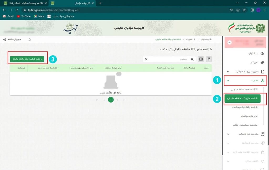Open the user profile dropdown arrow
This screenshot has height=170, width=269.
coord(230,42)
